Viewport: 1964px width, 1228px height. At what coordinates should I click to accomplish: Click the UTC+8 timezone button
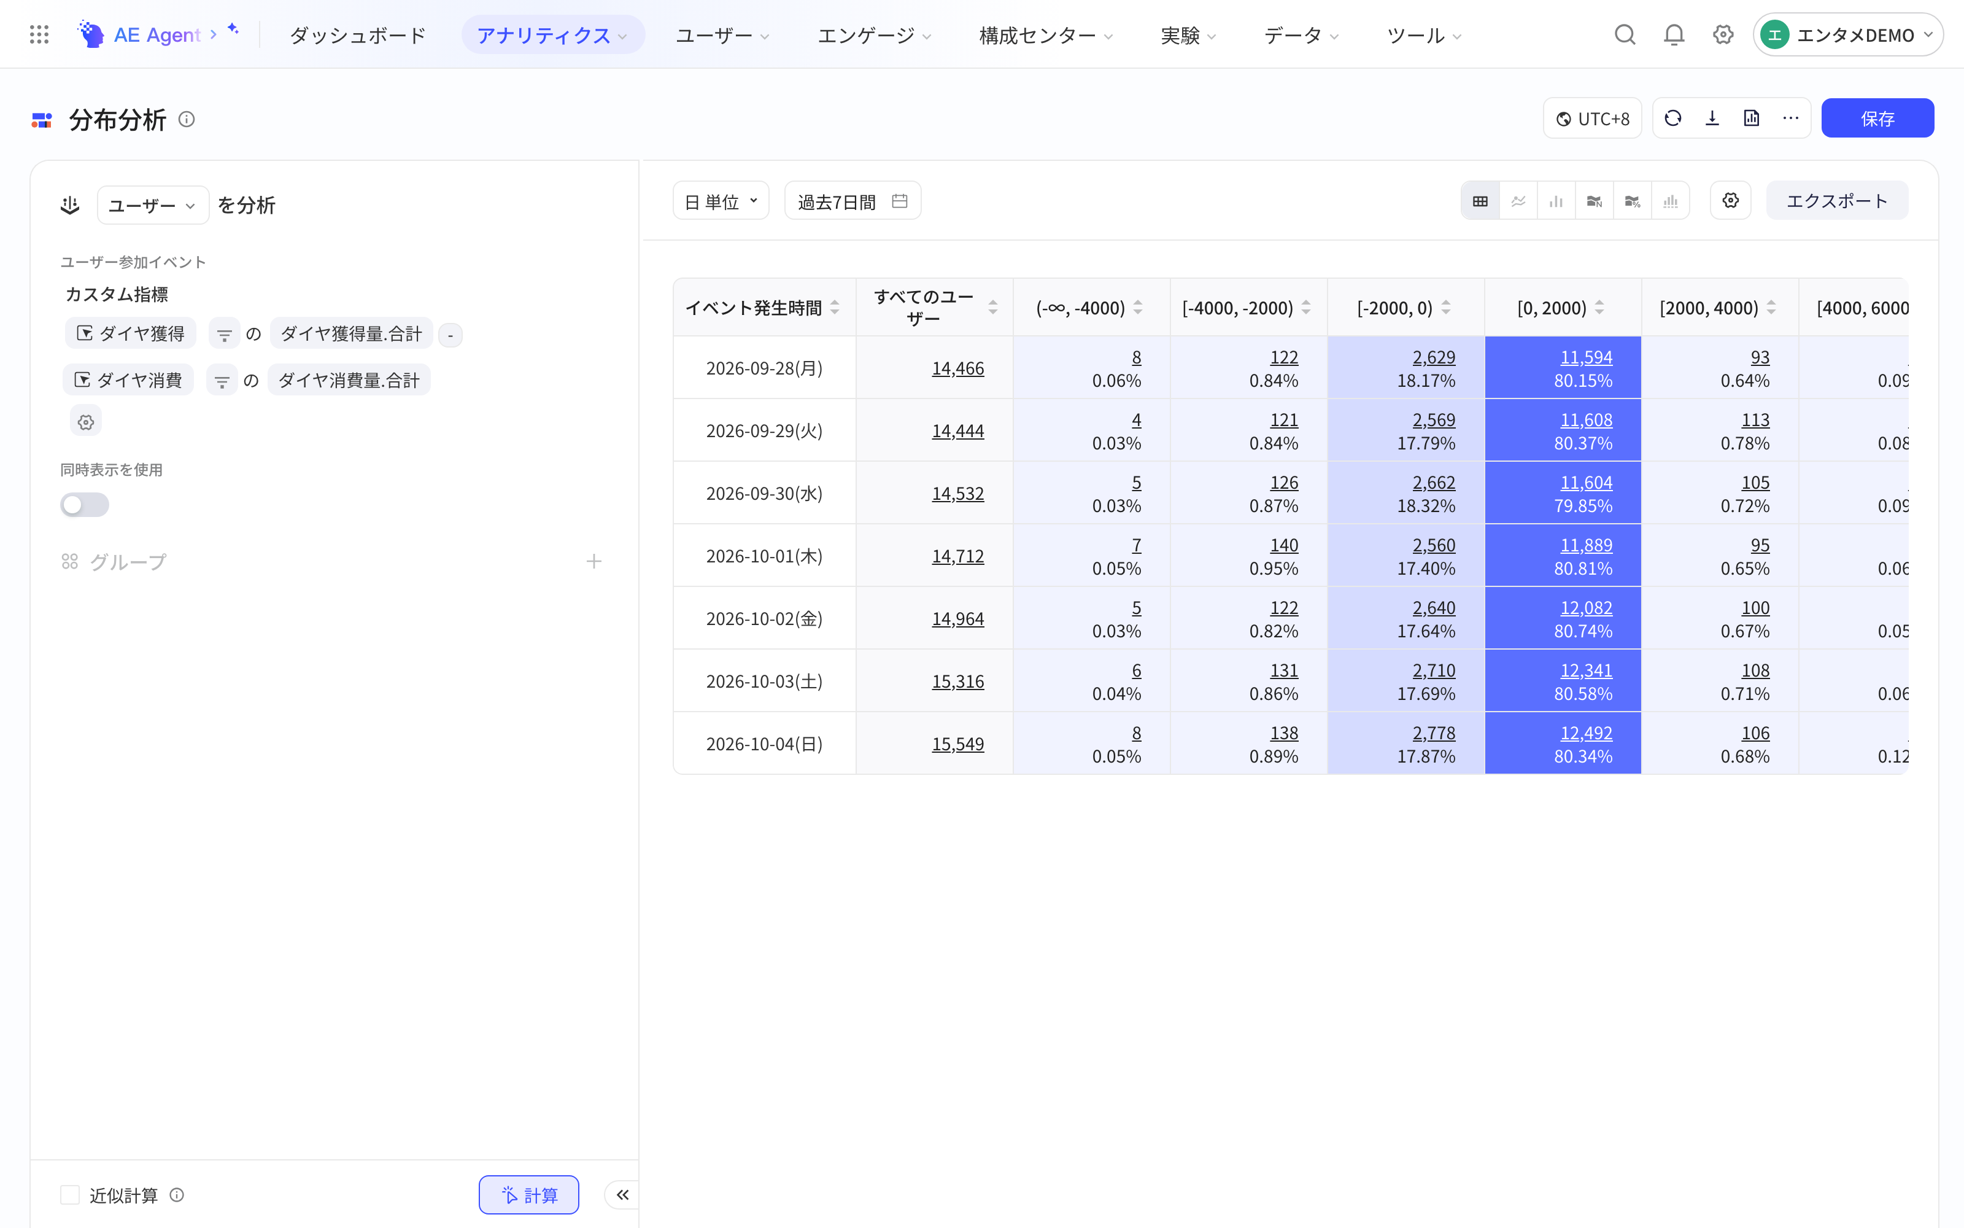[x=1591, y=119]
